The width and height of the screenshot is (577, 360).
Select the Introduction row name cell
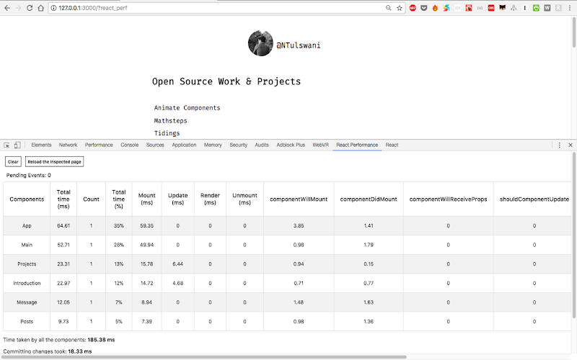pos(27,283)
